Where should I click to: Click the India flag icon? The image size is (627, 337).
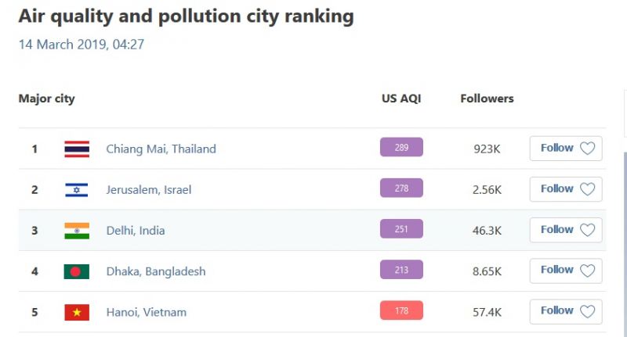tap(77, 230)
